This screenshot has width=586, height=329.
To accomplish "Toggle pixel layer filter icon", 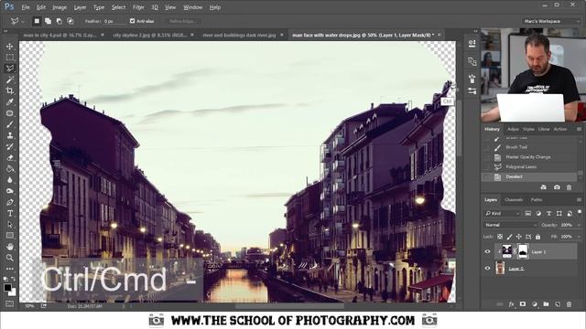I will pyautogui.click(x=527, y=213).
